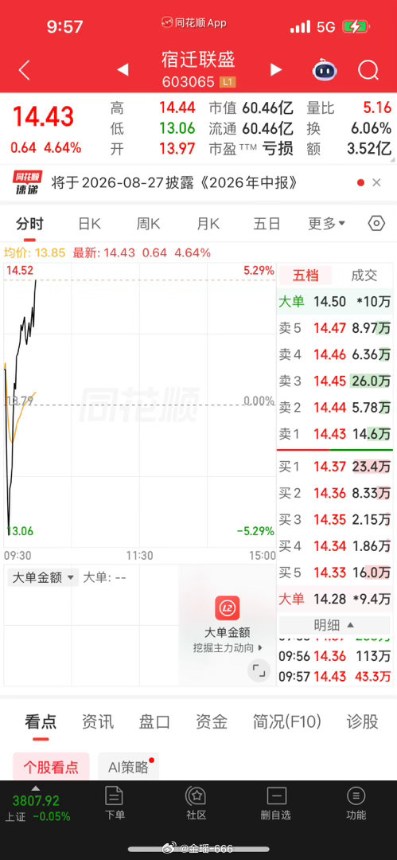
Task: Select the AI策略 button
Action: pos(128,768)
